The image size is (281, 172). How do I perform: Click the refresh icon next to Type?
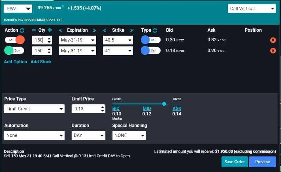click(154, 30)
